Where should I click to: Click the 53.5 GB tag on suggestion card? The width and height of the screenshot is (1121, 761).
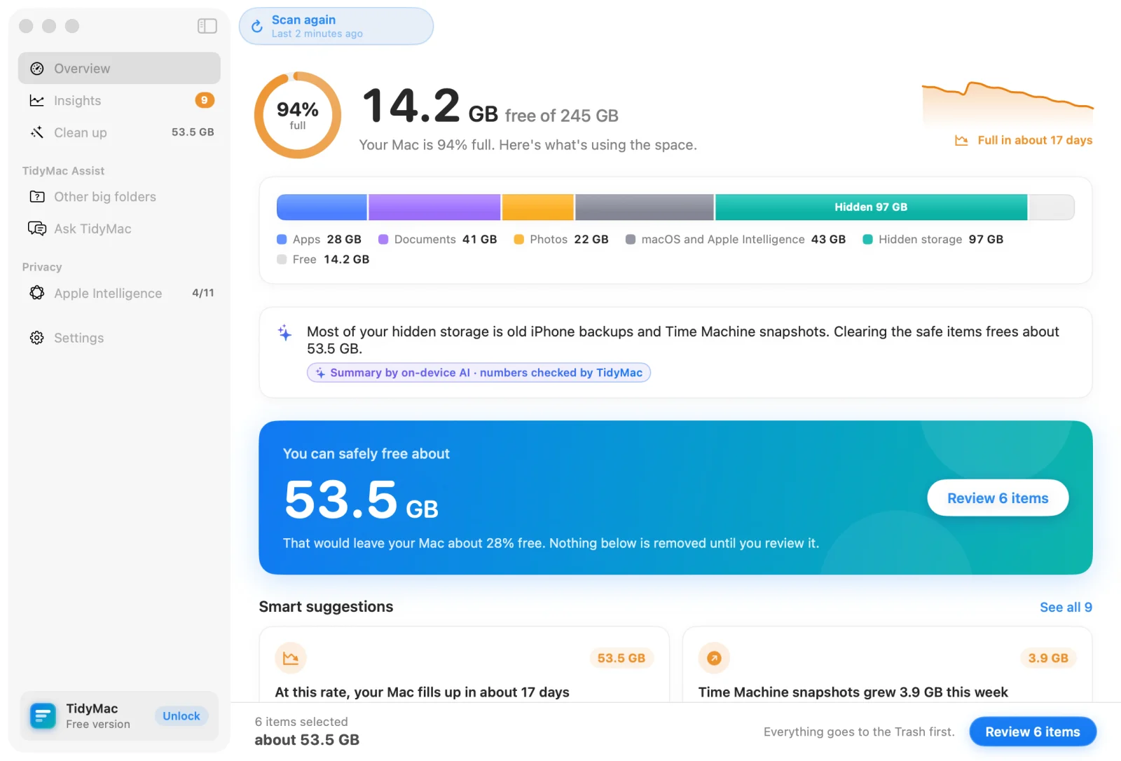621,658
